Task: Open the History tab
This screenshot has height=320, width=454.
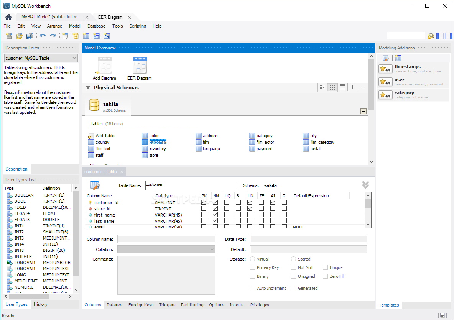Action: point(41,304)
